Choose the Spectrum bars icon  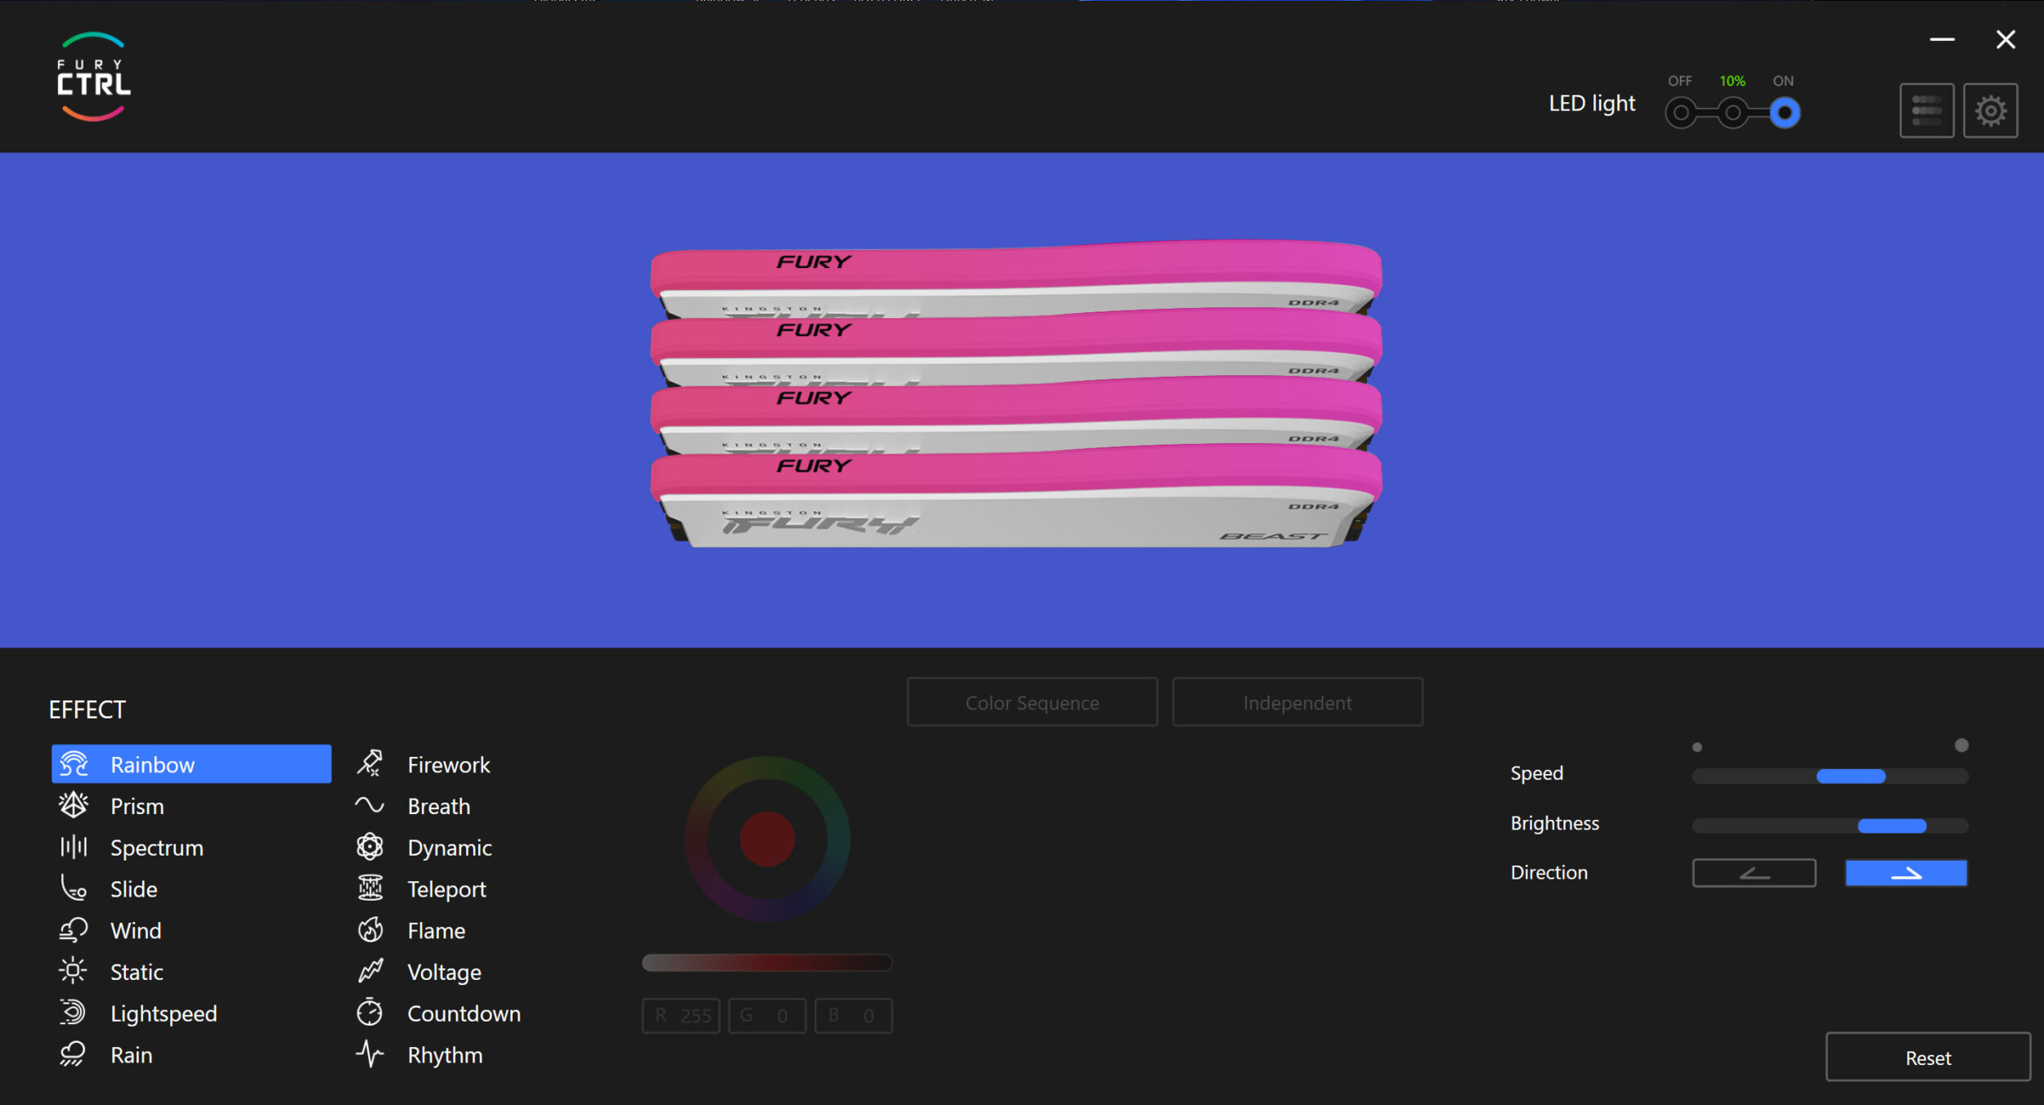(x=74, y=847)
